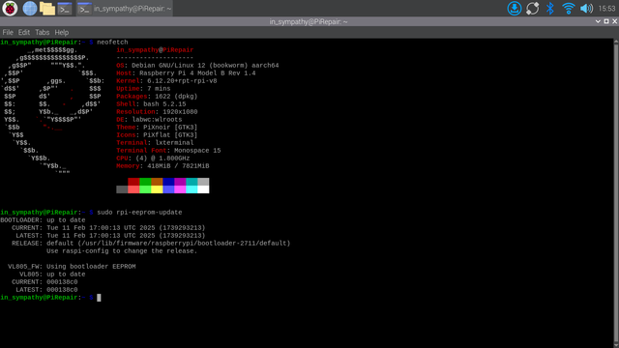619x348 pixels.
Task: Click the 'Packages: 1622 (dpkg)' line
Action: click(157, 97)
